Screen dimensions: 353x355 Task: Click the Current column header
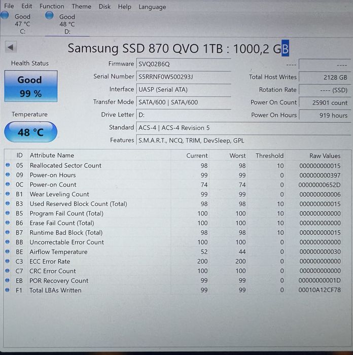(x=197, y=156)
